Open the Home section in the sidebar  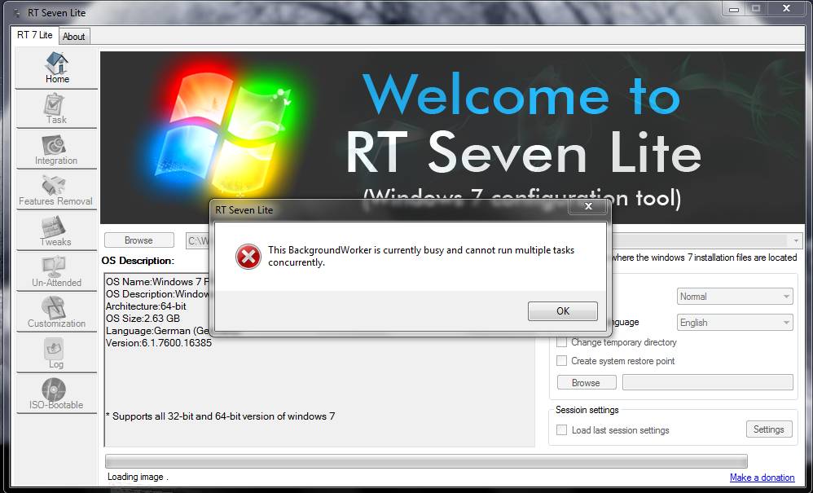[x=56, y=68]
